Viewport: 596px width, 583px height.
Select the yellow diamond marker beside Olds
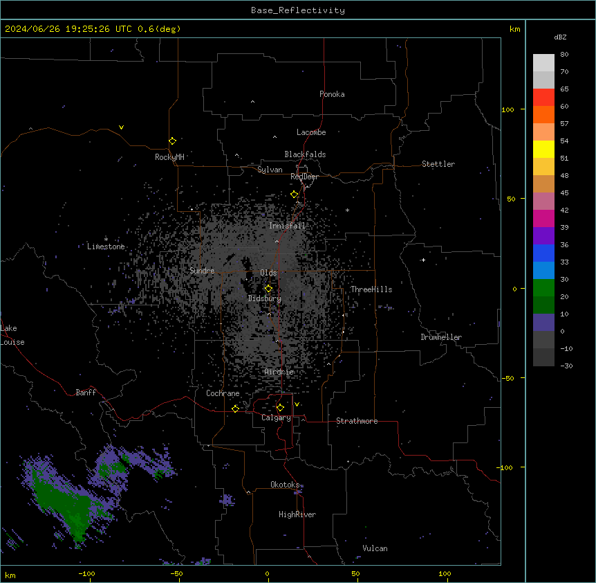[x=268, y=289]
